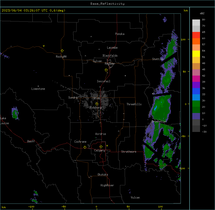Screen dimensions: 215x210
Task: Select the red swatch in the dBZ legend
Action: tap(196, 35)
